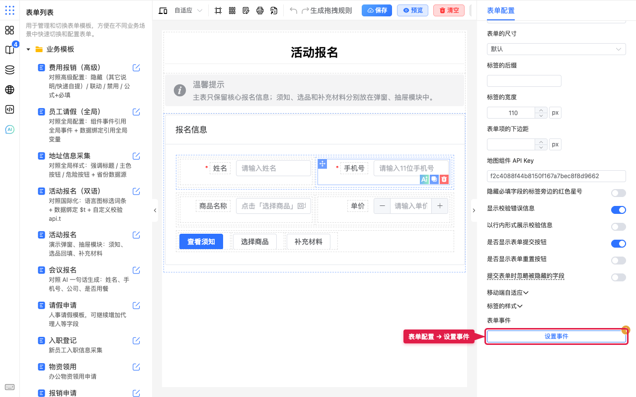Edit the 员工请假（全局） template
Screen dimensions: 636x397
tap(136, 112)
